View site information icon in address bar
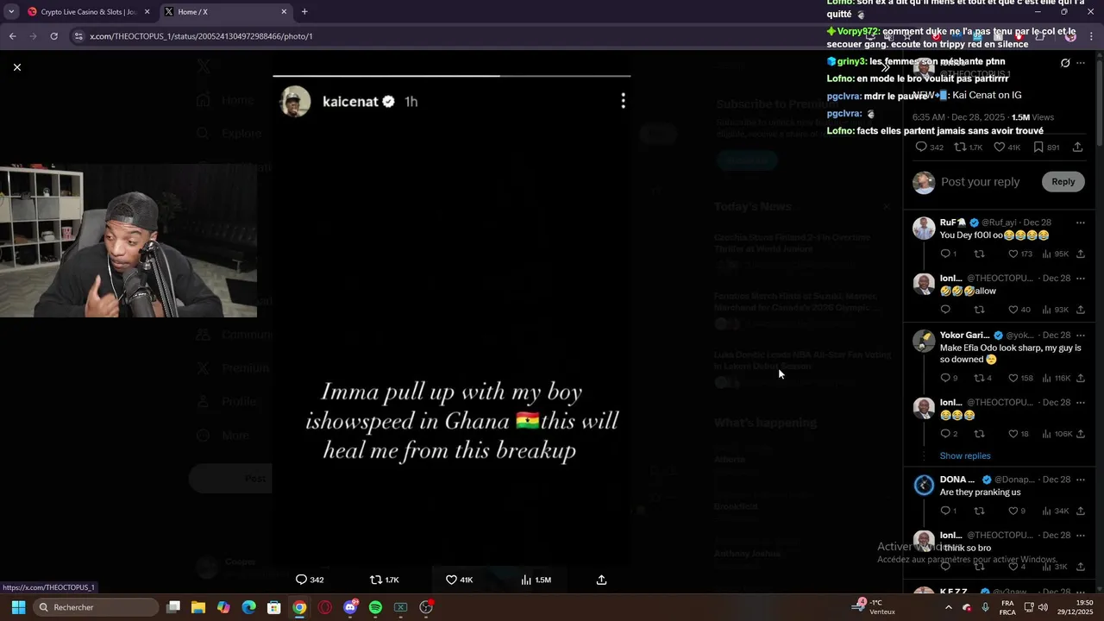 [x=78, y=36]
